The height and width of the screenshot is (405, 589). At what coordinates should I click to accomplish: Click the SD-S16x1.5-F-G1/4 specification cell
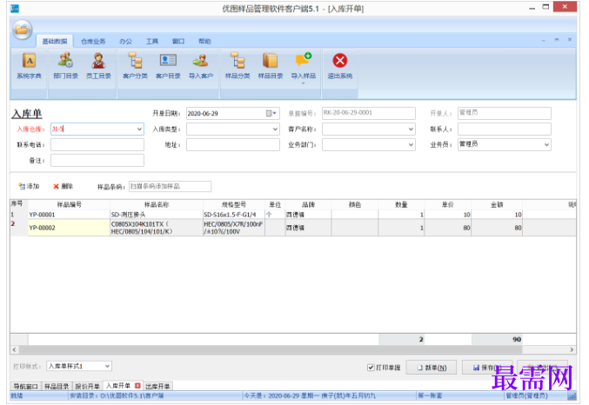[234, 215]
